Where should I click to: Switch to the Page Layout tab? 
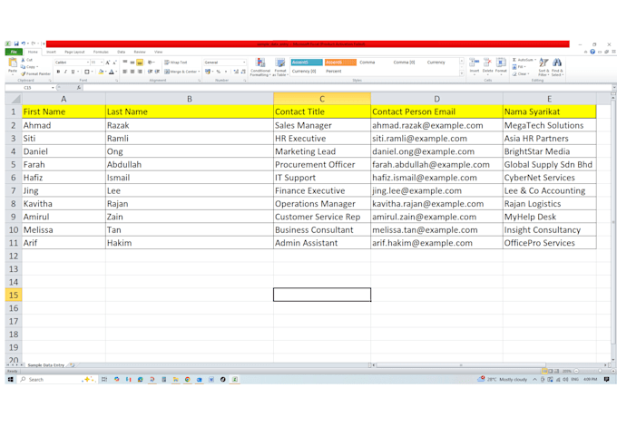click(74, 52)
